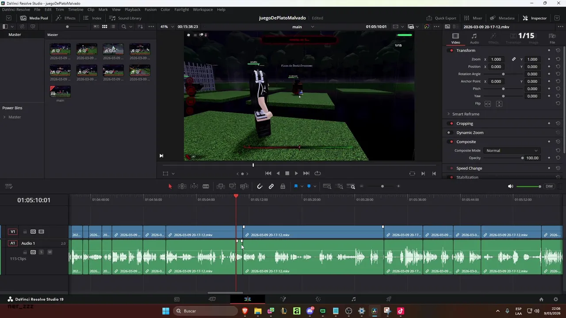This screenshot has width=566, height=318.
Task: Toggle auto track selector on V1
Action: [33, 232]
